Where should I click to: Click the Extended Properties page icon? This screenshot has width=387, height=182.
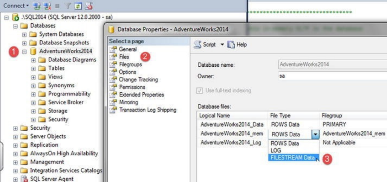coord(113,95)
